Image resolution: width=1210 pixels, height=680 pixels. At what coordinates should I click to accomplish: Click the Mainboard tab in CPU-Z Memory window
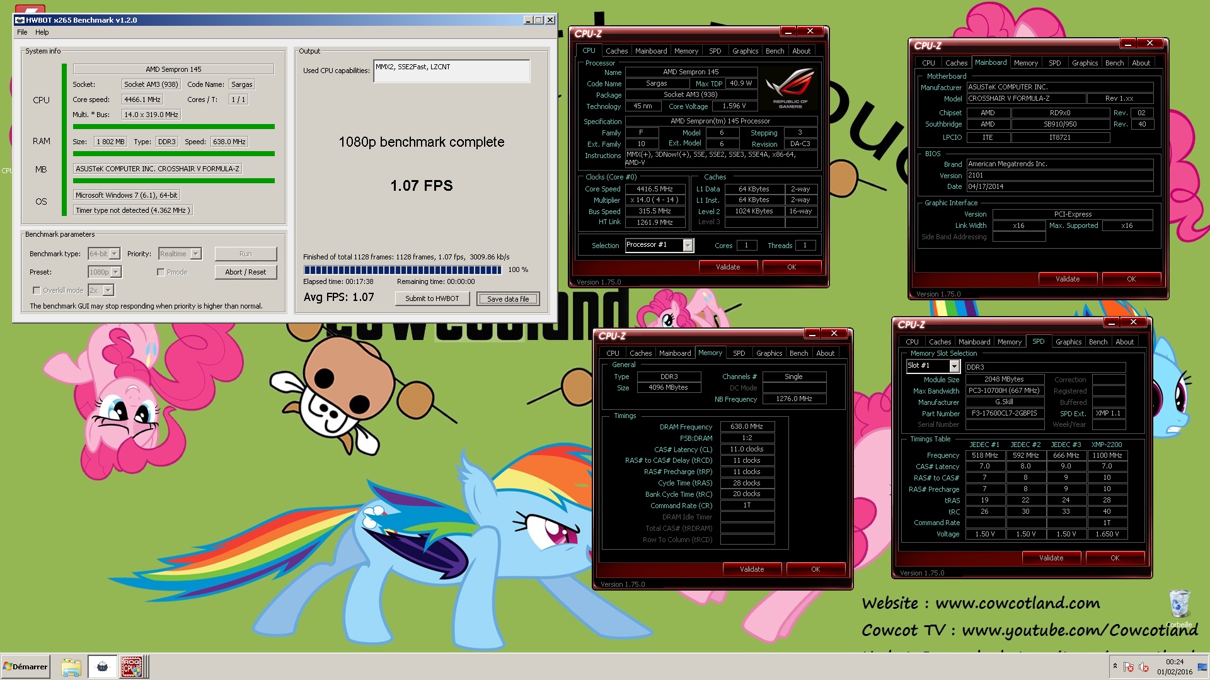coord(675,353)
